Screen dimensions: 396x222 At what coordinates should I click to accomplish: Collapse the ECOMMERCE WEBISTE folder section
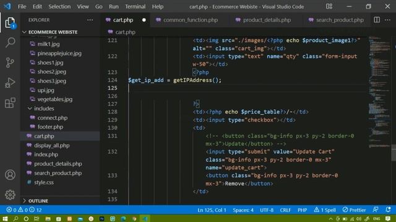point(53,32)
